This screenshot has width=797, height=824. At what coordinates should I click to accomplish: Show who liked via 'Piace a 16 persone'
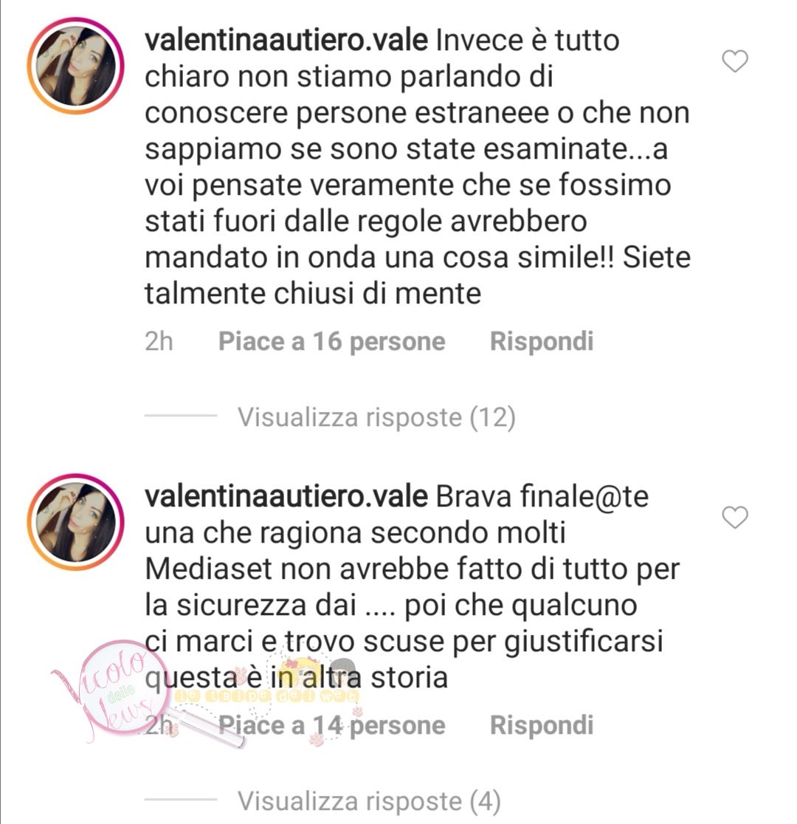pos(332,342)
